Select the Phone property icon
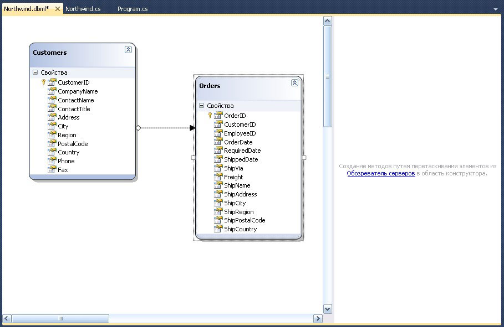Image resolution: width=504 pixels, height=327 pixels. pyautogui.click(x=52, y=161)
